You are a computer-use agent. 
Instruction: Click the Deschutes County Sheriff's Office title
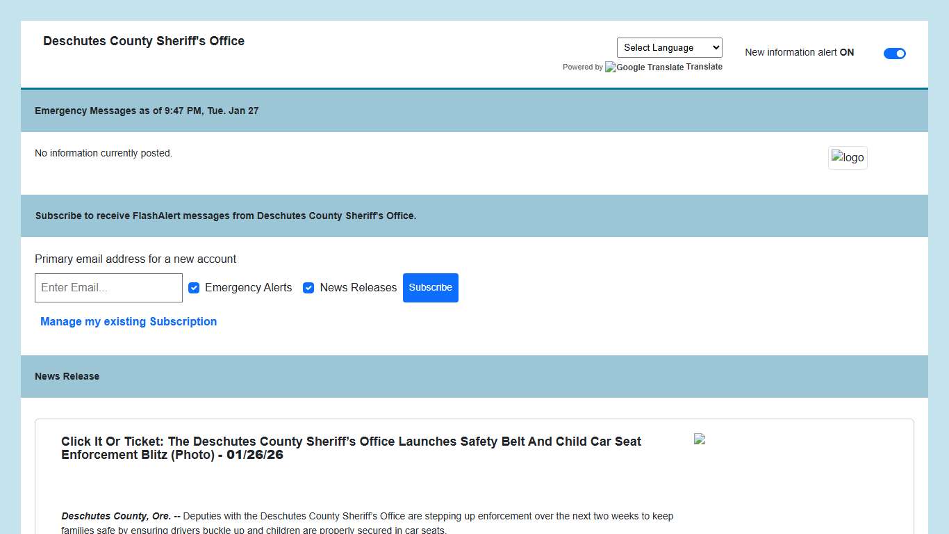coord(144,41)
